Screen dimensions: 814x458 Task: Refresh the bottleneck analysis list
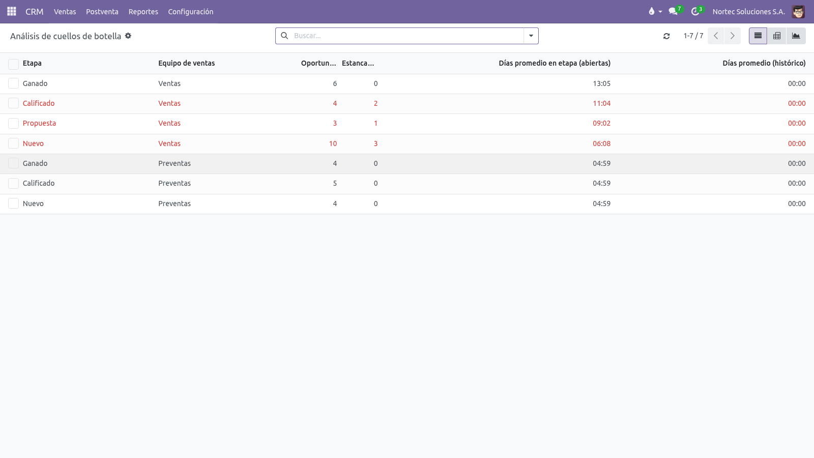[x=666, y=36]
